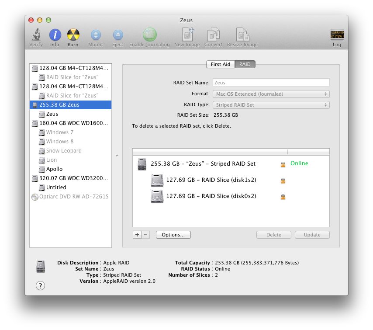Open the Info toolbar icon
The height and width of the screenshot is (330, 373).
(55, 35)
